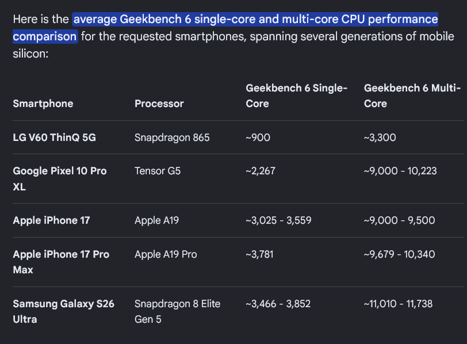467x344 pixels.
Task: Click the Smartphone column header
Action: pos(43,104)
